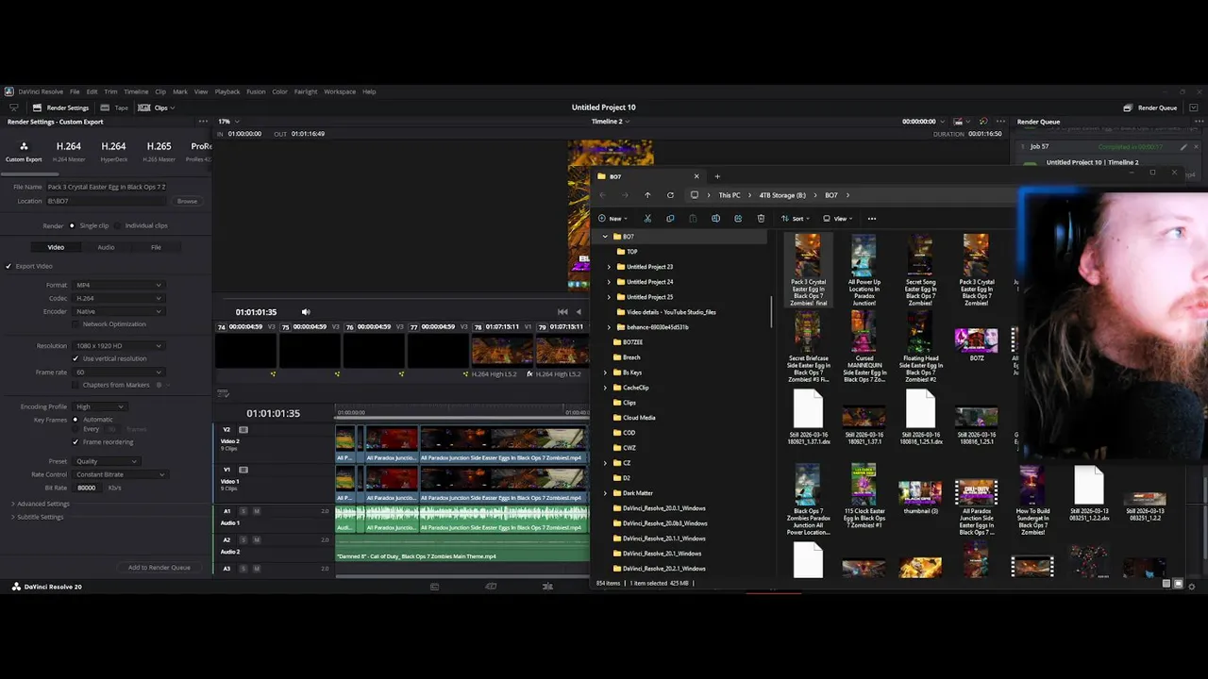The image size is (1208, 679).
Task: Add a new File Explorer tab
Action: tap(717, 176)
